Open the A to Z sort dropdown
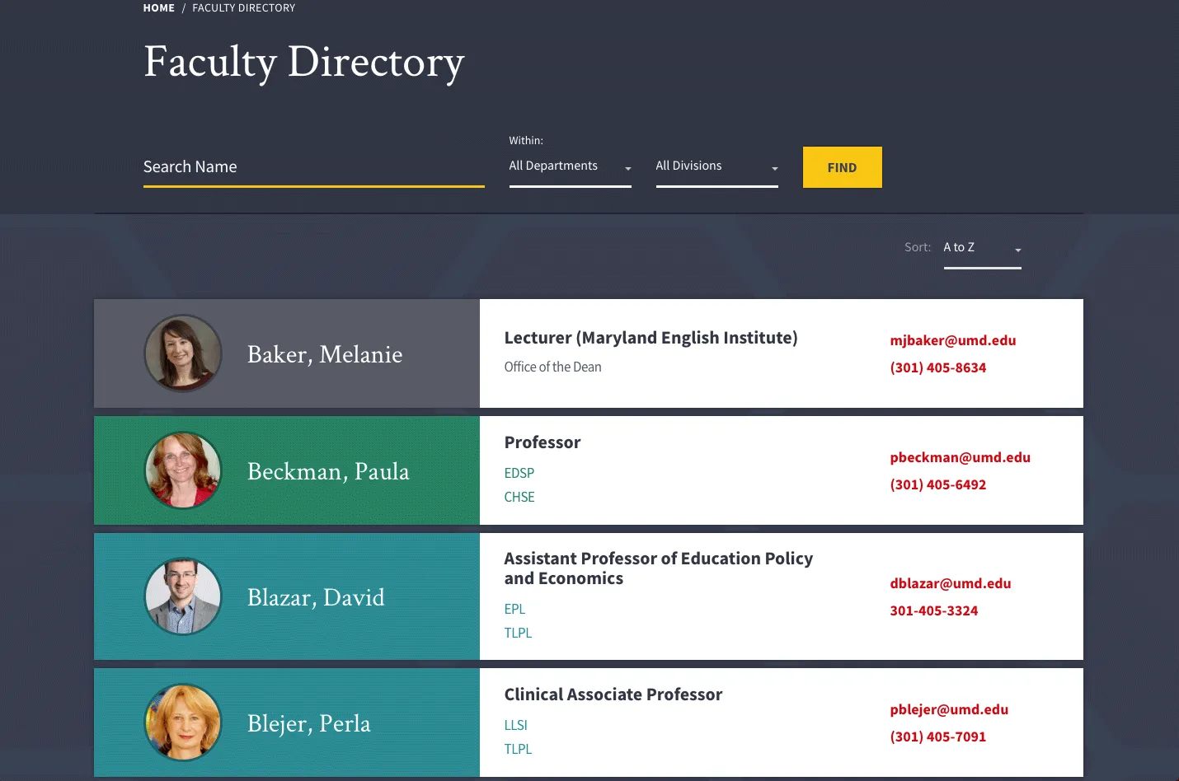Viewport: 1179px width, 781px height. 982,248
